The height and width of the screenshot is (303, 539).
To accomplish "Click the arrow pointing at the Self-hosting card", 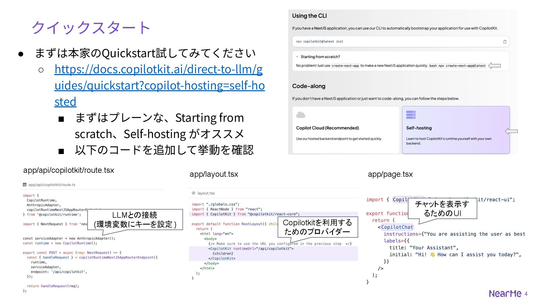I will [x=511, y=131].
